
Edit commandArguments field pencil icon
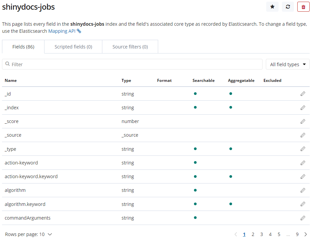click(303, 218)
